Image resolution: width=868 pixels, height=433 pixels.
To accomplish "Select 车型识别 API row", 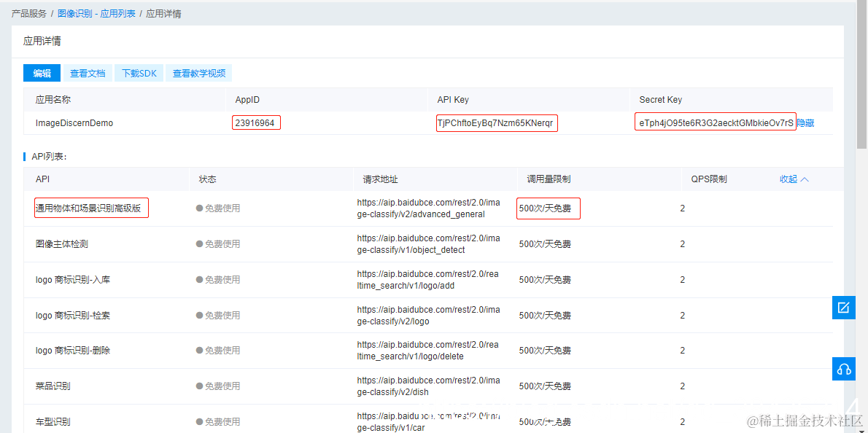I will (x=428, y=418).
